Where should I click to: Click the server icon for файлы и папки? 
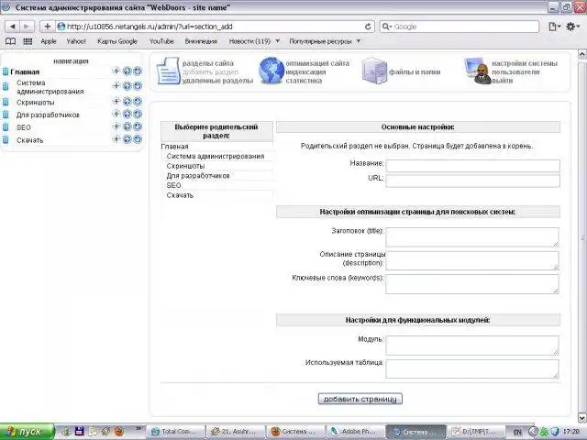point(374,71)
